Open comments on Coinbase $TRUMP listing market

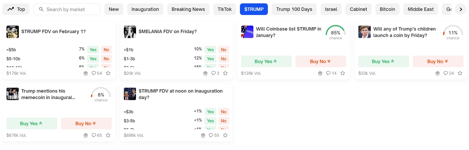(x=331, y=73)
